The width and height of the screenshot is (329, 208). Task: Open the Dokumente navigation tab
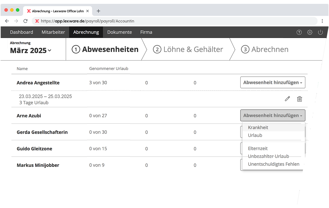coord(119,32)
